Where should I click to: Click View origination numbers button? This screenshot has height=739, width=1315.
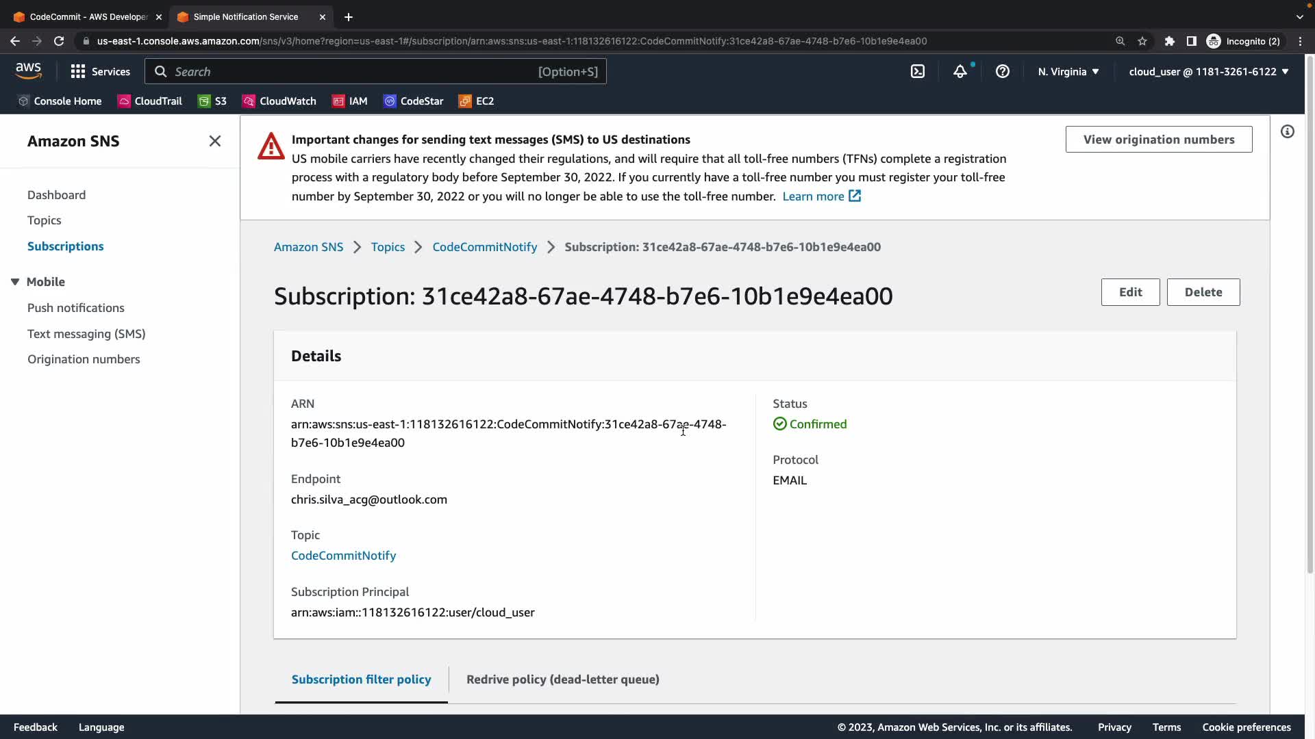click(x=1158, y=140)
